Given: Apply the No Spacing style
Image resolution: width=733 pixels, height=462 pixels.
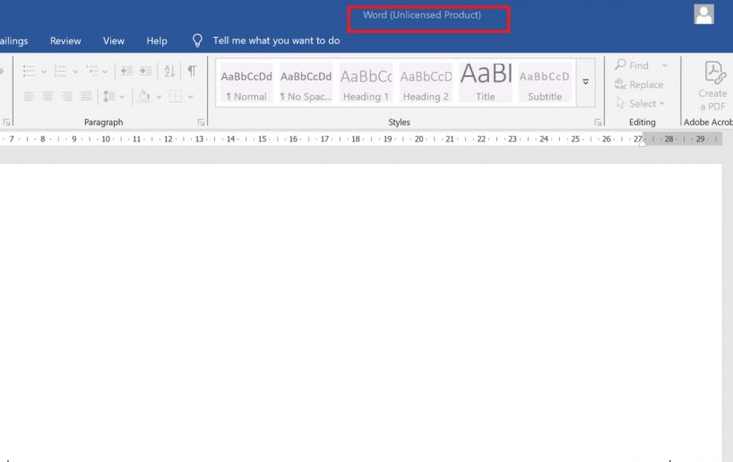Looking at the screenshot, I should (x=306, y=83).
